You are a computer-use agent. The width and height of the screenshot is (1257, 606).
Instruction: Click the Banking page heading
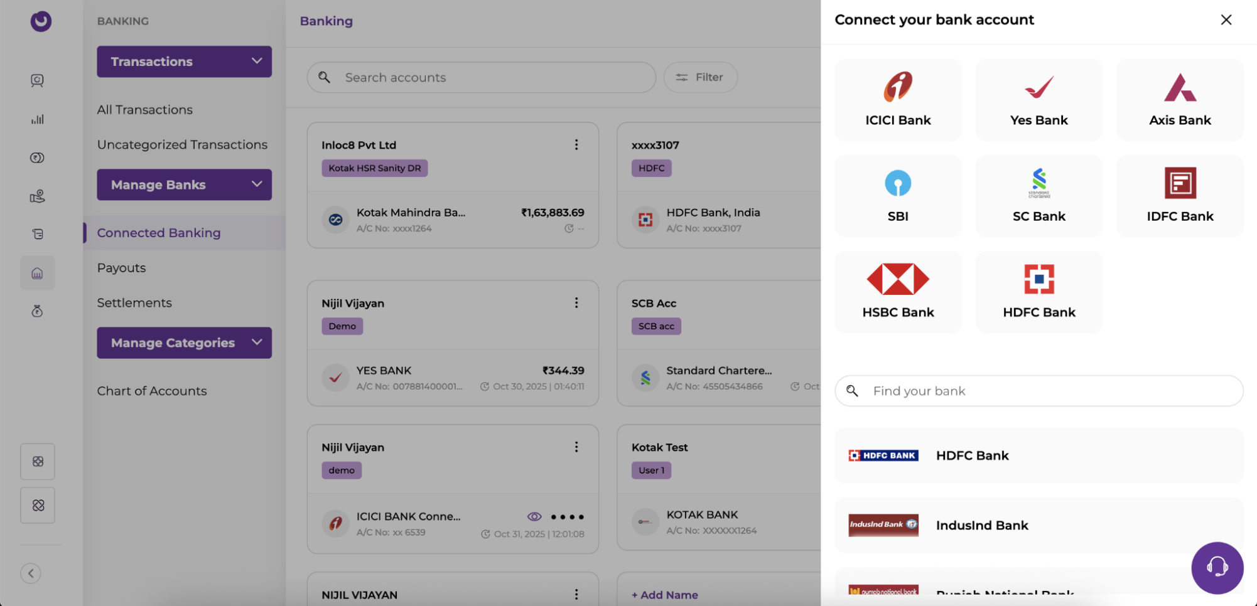pos(326,21)
